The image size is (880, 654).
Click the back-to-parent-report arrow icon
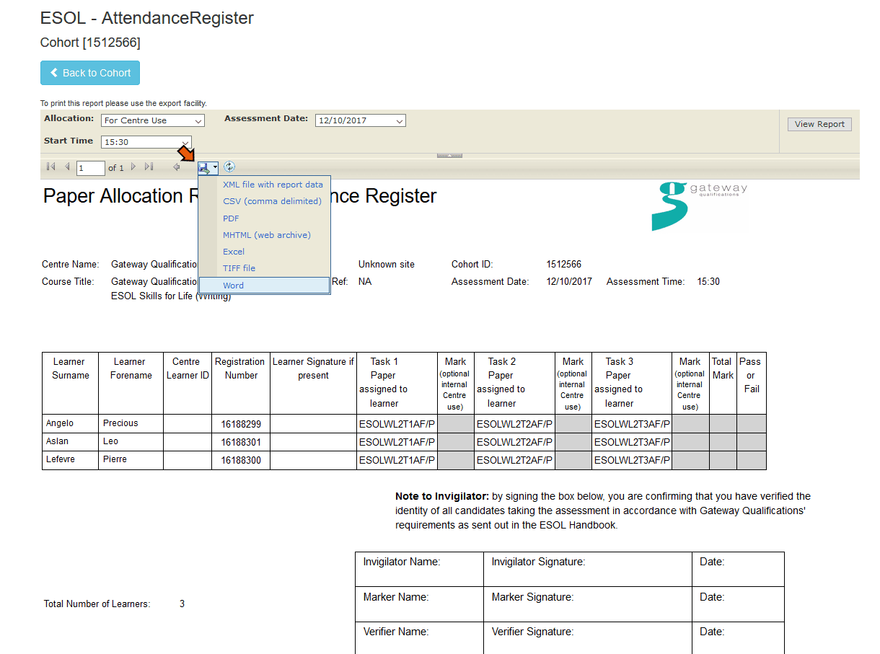point(176,167)
